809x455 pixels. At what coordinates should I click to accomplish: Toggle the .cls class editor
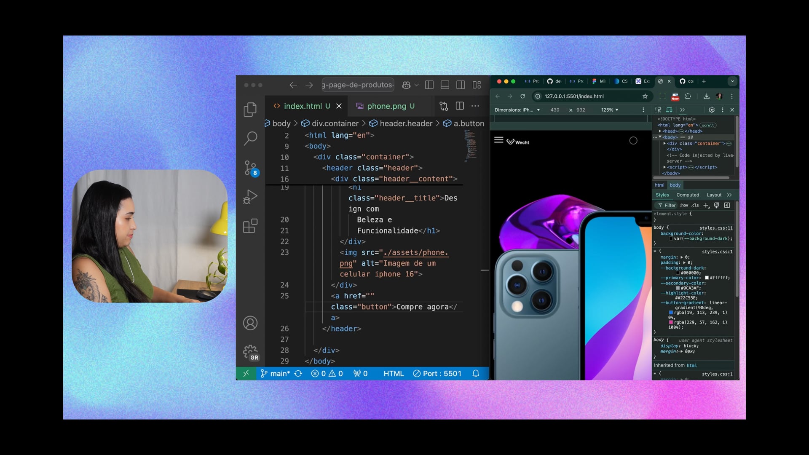(x=695, y=206)
